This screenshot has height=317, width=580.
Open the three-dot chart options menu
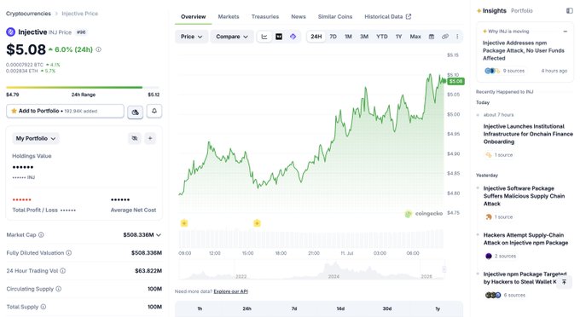pyautogui.click(x=457, y=37)
